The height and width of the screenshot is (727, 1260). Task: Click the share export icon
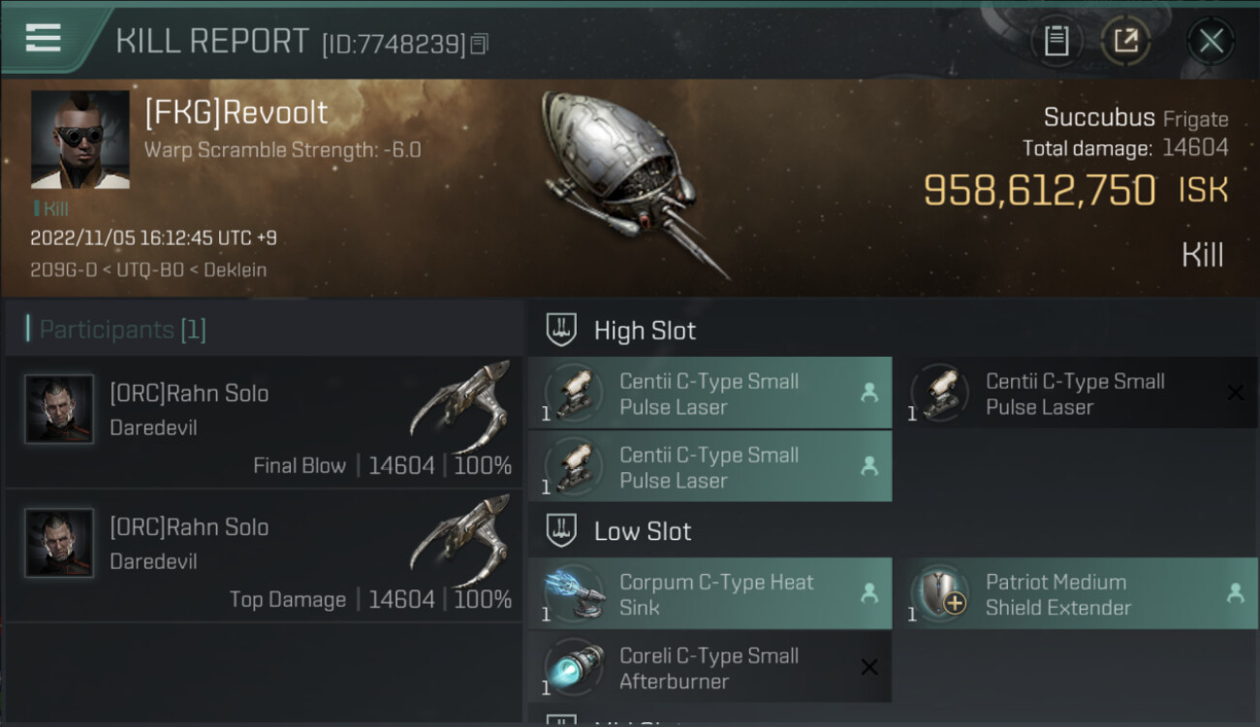click(1125, 41)
